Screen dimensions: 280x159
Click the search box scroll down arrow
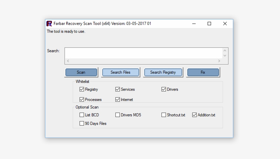(225, 56)
